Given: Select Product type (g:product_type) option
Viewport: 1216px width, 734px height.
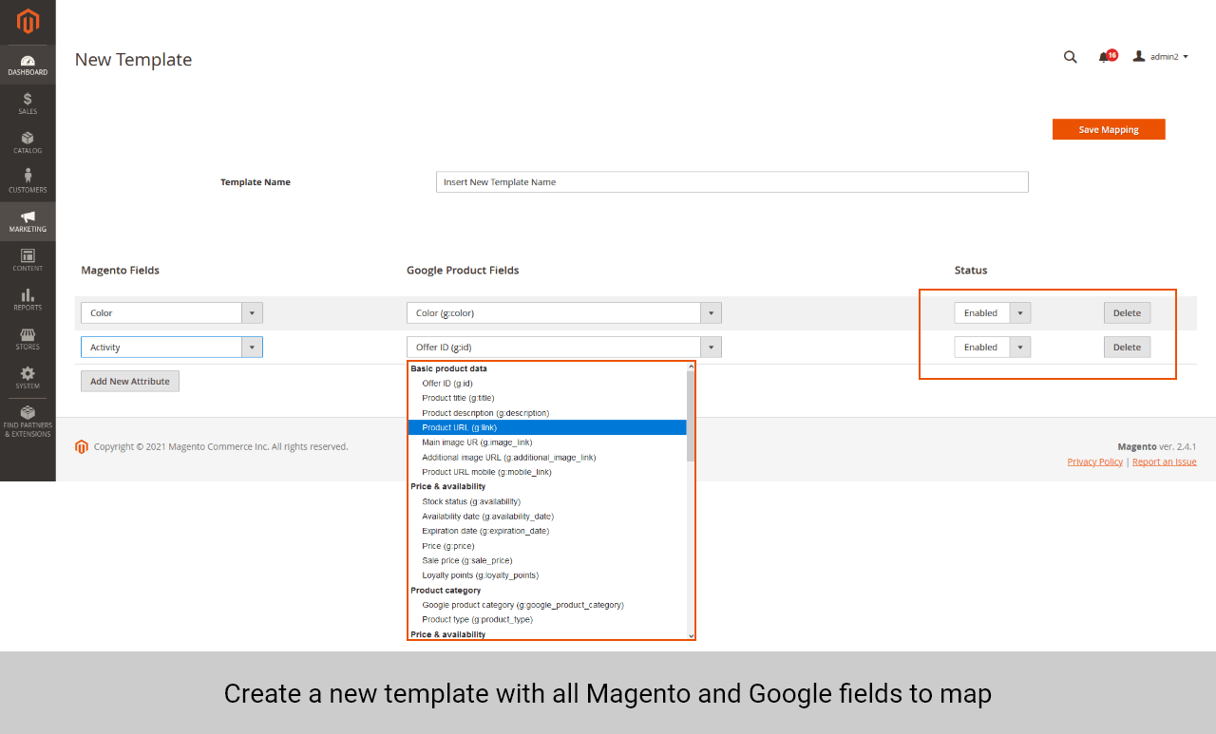Looking at the screenshot, I should pos(547,619).
